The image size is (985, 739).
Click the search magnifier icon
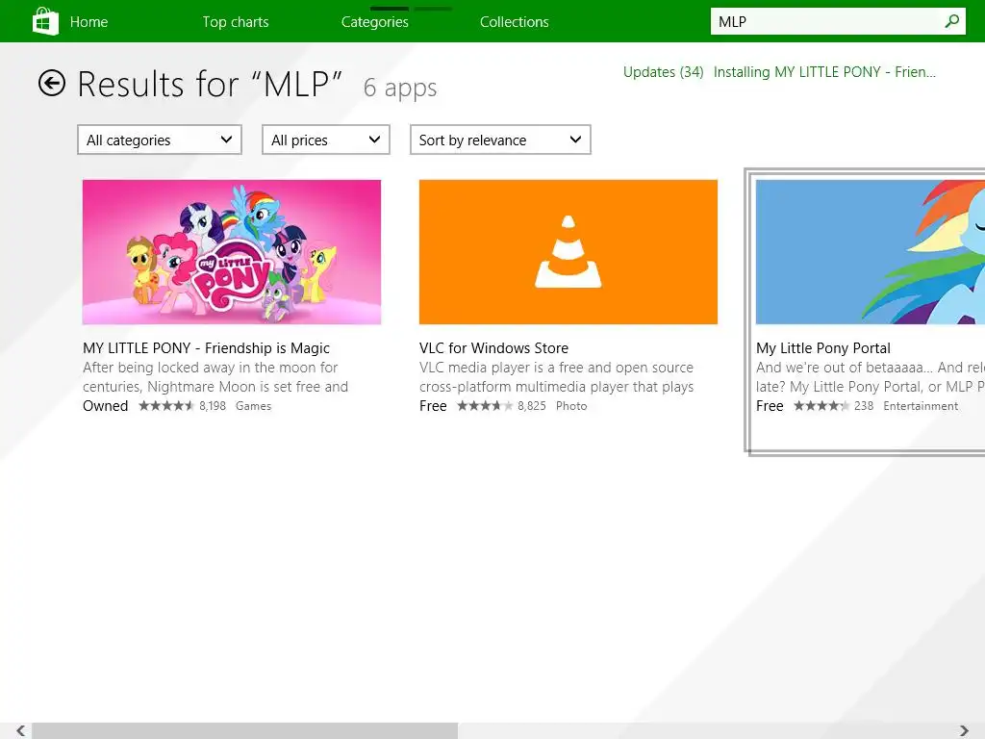[x=951, y=21]
